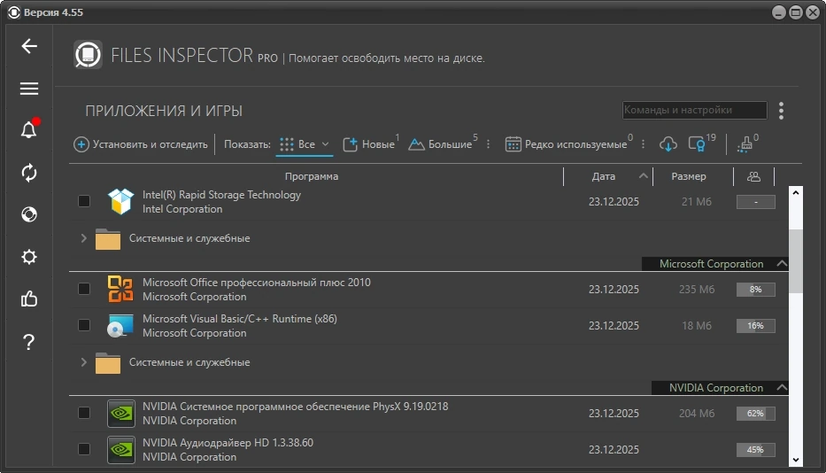Open options dots next to Редко используемые
Screen dimensions: 826x473
point(643,144)
